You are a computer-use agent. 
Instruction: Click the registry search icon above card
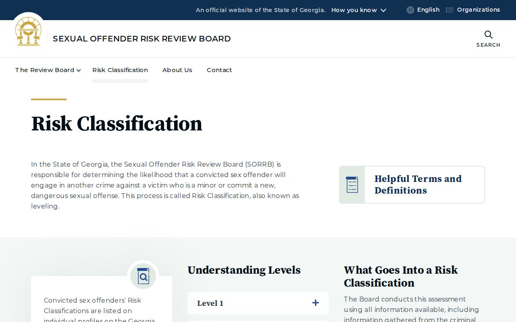[x=143, y=276]
